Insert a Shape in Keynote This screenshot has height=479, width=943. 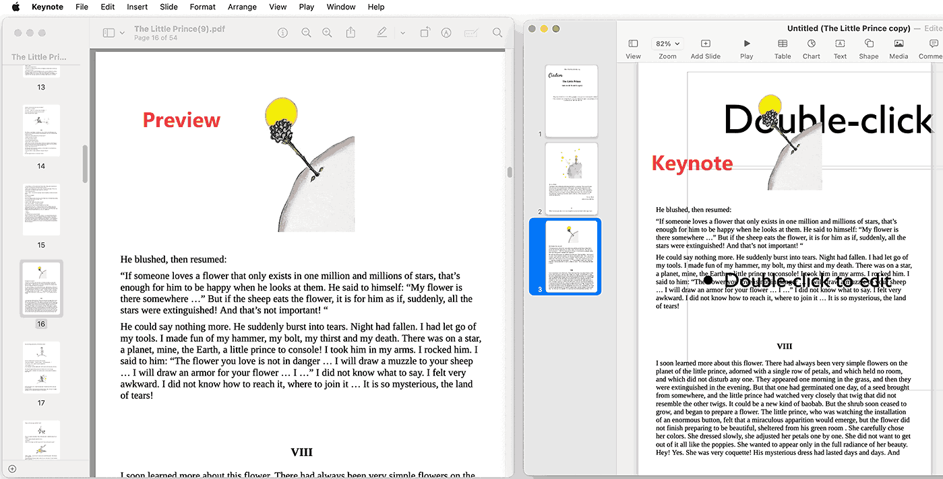tap(869, 49)
